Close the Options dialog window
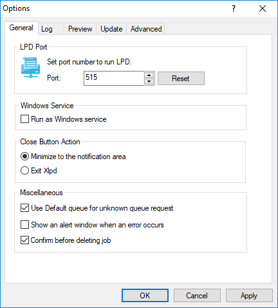The height and width of the screenshot is (308, 278). point(263,8)
